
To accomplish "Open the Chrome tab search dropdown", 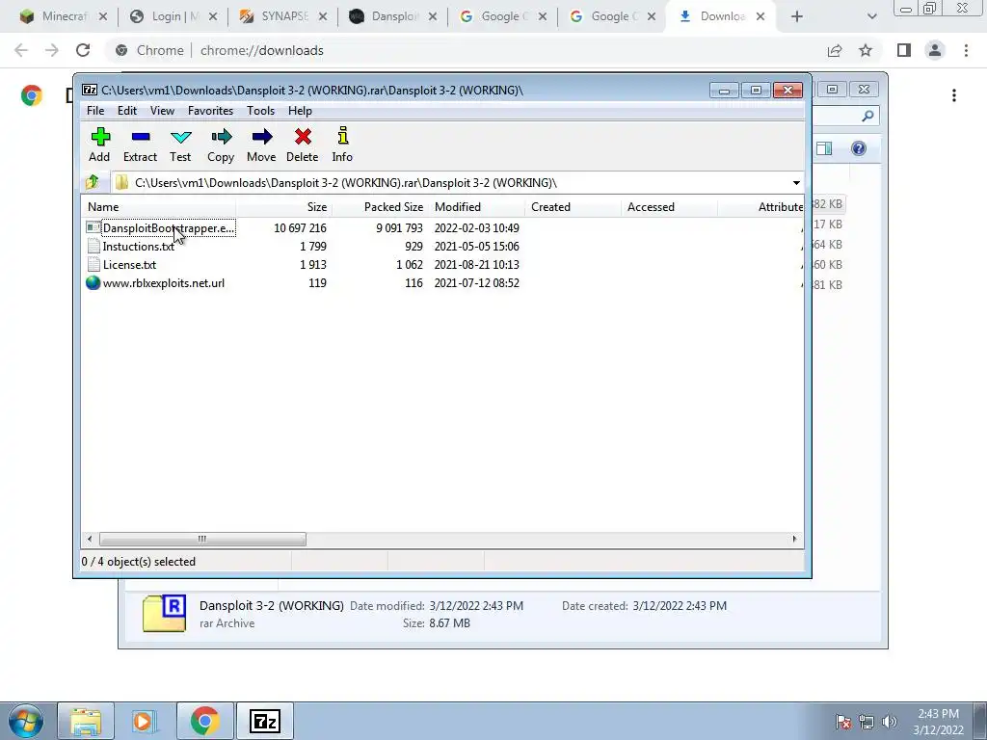I will click(x=871, y=17).
